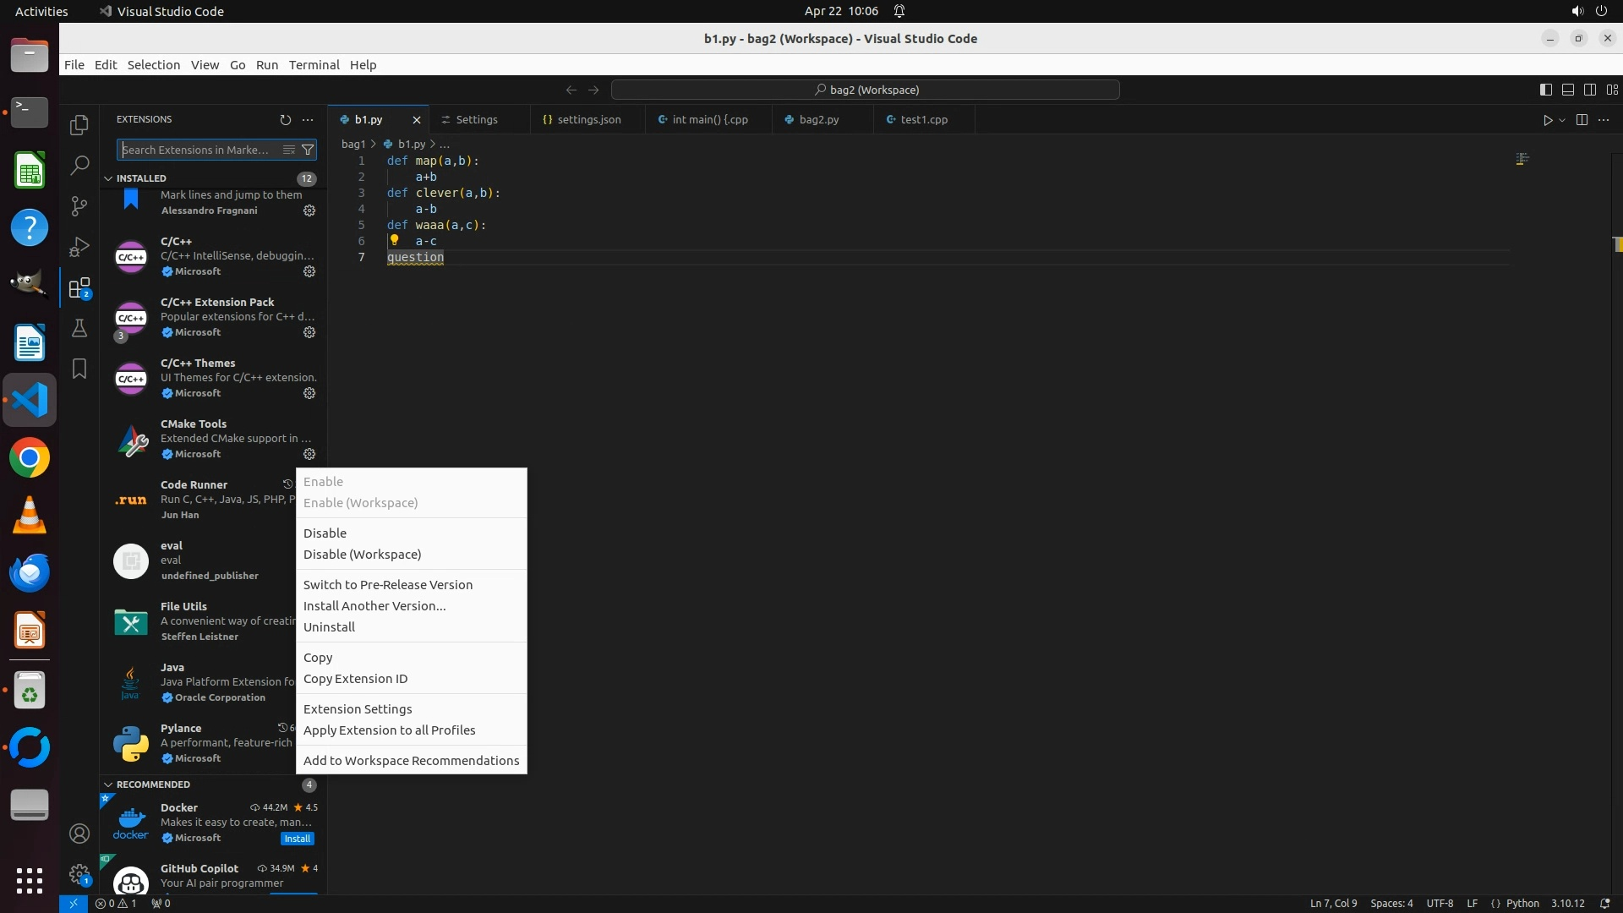Click the Refresh extensions icon

point(285,120)
